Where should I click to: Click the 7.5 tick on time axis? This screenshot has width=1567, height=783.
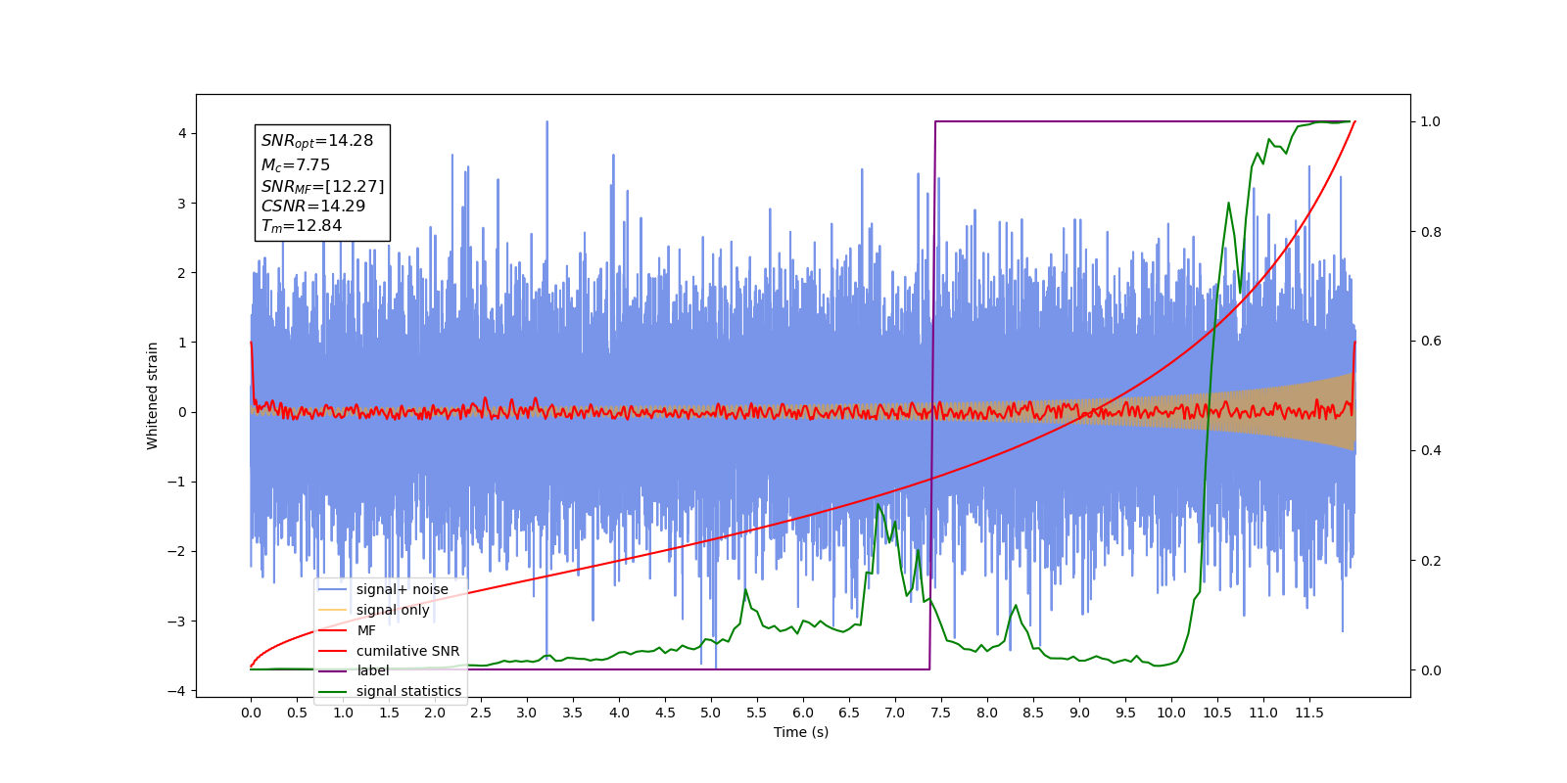(940, 713)
